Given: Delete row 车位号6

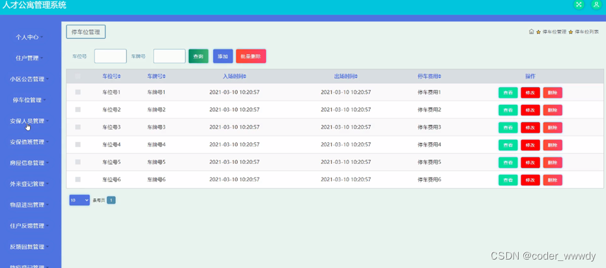Looking at the screenshot, I should (x=553, y=180).
